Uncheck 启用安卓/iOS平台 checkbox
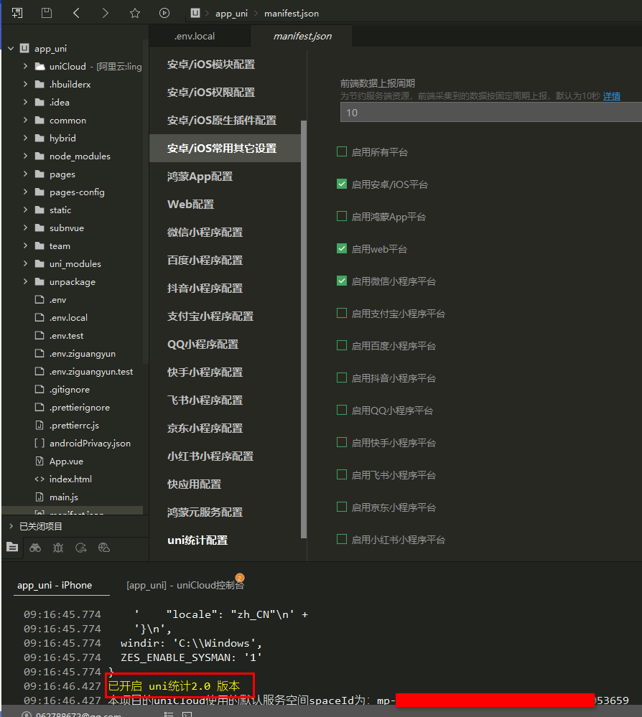 click(342, 184)
